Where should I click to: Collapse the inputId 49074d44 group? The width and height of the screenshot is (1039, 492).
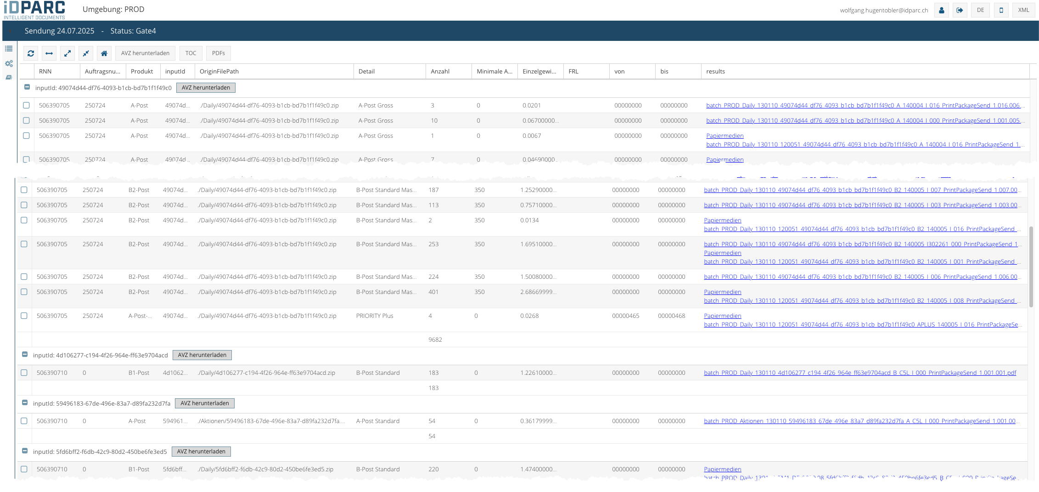tap(27, 87)
